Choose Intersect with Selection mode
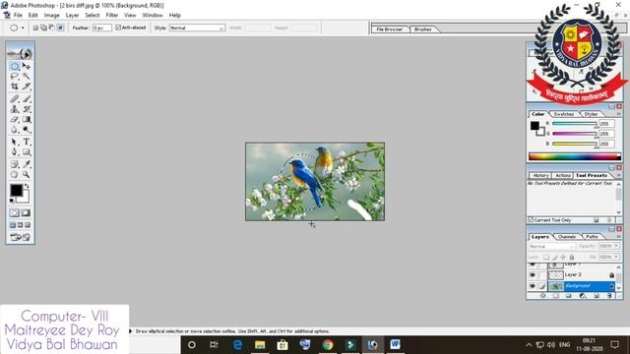The height and width of the screenshot is (354, 630). [x=60, y=28]
